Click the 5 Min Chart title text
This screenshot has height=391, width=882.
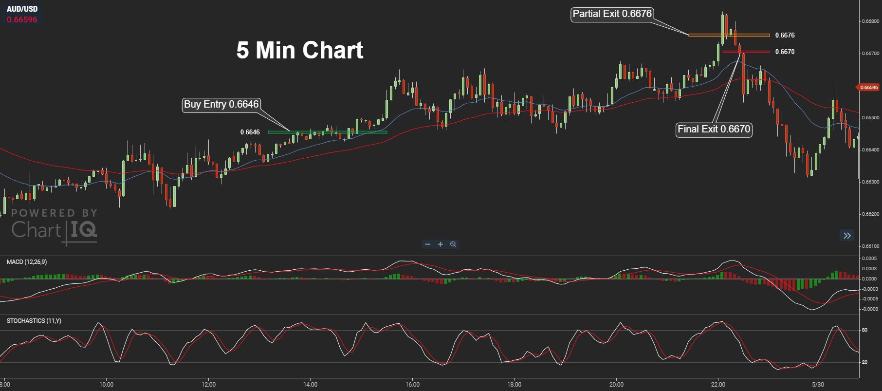[x=300, y=50]
